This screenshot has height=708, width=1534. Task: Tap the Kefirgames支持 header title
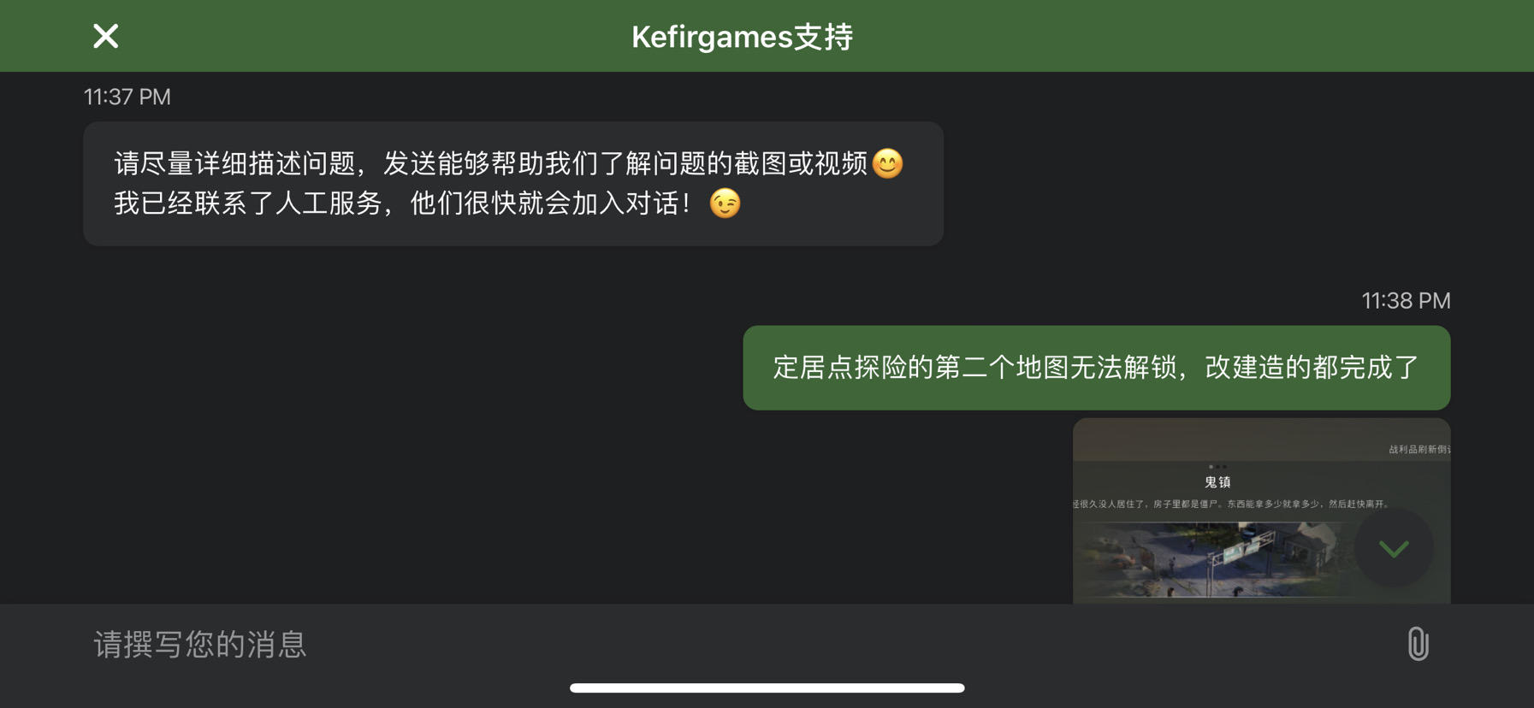point(742,37)
